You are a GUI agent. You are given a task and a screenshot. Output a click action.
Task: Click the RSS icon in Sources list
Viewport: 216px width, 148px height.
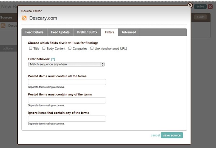[3, 26]
